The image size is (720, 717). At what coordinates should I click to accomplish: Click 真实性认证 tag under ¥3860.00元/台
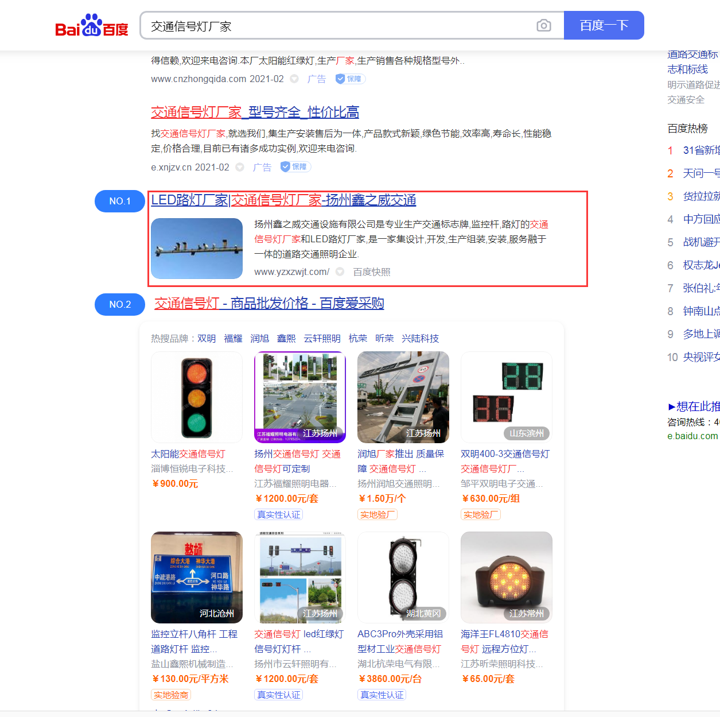382,695
